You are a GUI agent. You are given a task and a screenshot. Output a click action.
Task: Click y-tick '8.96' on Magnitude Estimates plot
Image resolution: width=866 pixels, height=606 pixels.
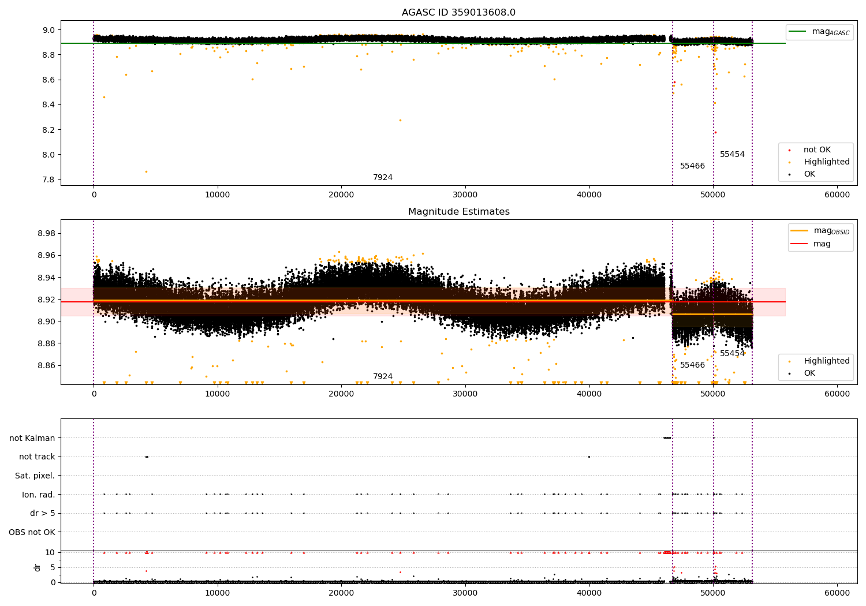[x=47, y=256]
